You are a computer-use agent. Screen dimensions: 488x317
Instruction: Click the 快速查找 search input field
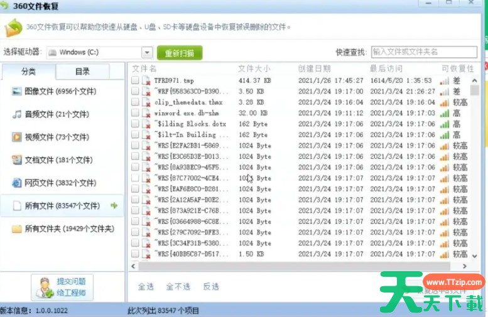pos(423,52)
